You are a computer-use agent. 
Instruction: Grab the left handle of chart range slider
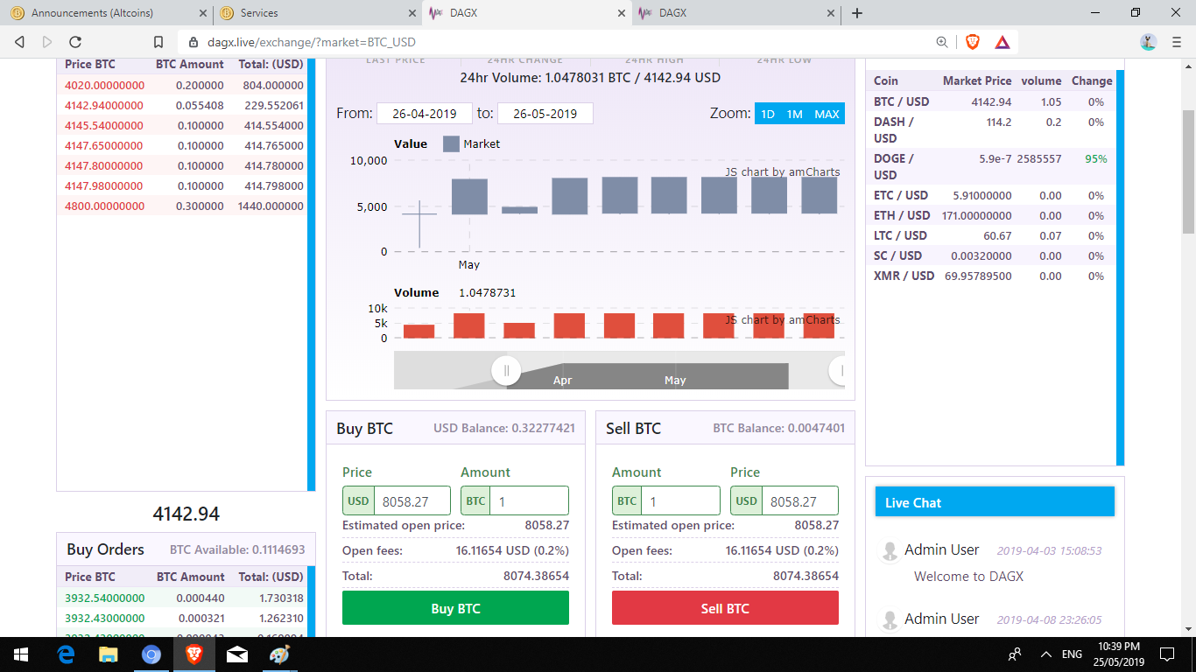coord(506,371)
